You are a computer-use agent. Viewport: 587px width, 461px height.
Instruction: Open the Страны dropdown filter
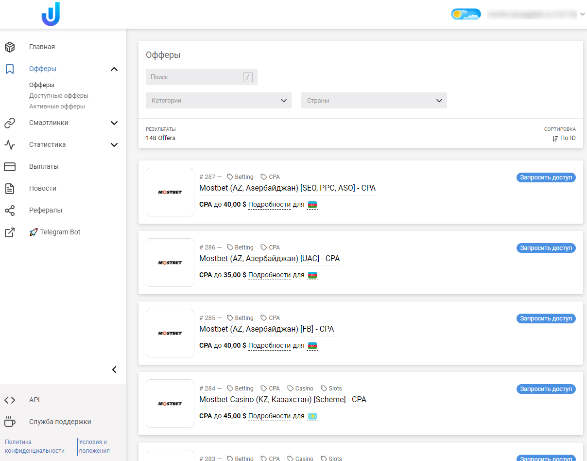click(x=374, y=101)
